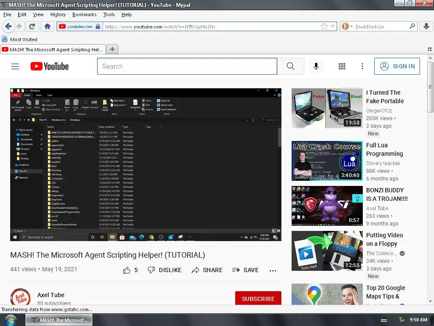Open YouTube settings three-dot menu
Screen dimensions: 434x326
coord(362,66)
